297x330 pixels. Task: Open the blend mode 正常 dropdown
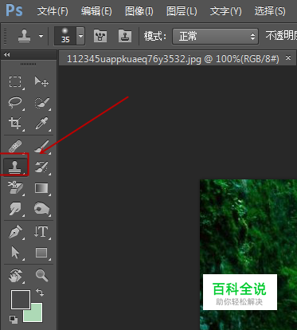click(215, 36)
